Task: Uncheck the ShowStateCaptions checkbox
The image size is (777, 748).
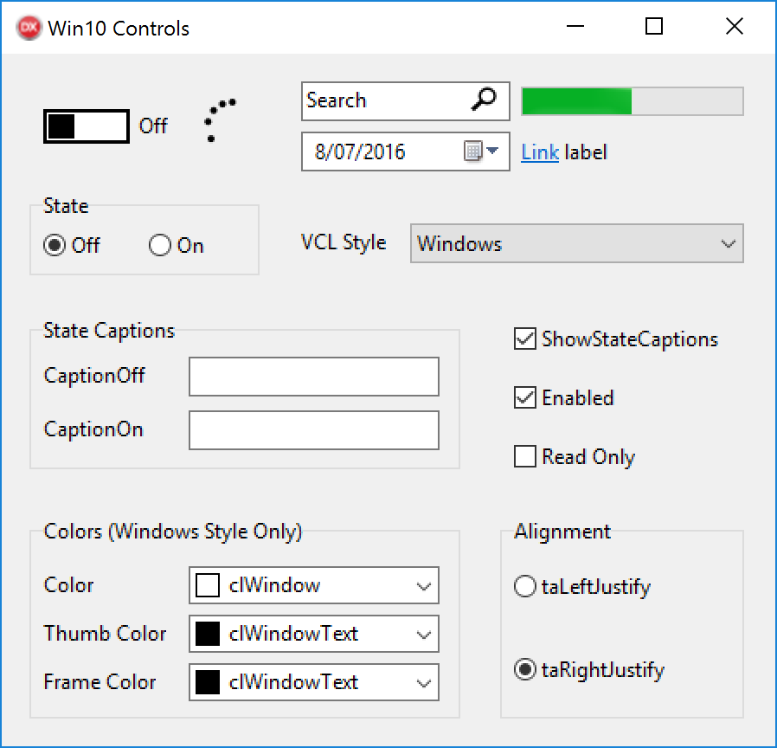Action: coord(525,339)
